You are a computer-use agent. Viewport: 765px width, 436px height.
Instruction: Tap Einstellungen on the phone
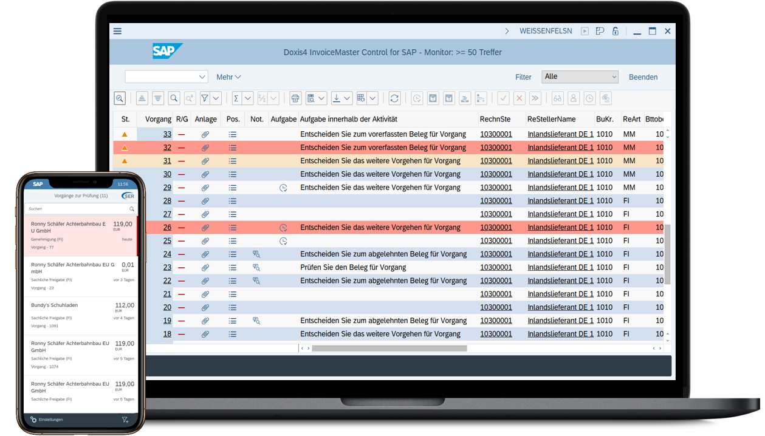pyautogui.click(x=47, y=420)
